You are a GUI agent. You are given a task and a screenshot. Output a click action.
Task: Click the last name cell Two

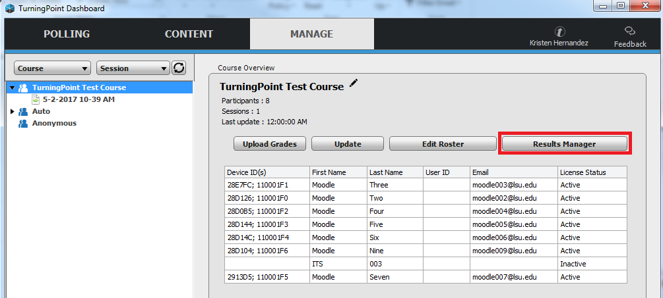coord(395,198)
